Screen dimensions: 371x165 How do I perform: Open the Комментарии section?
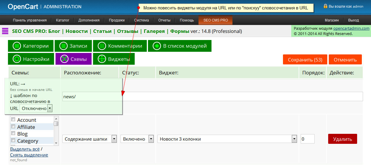point(120,46)
